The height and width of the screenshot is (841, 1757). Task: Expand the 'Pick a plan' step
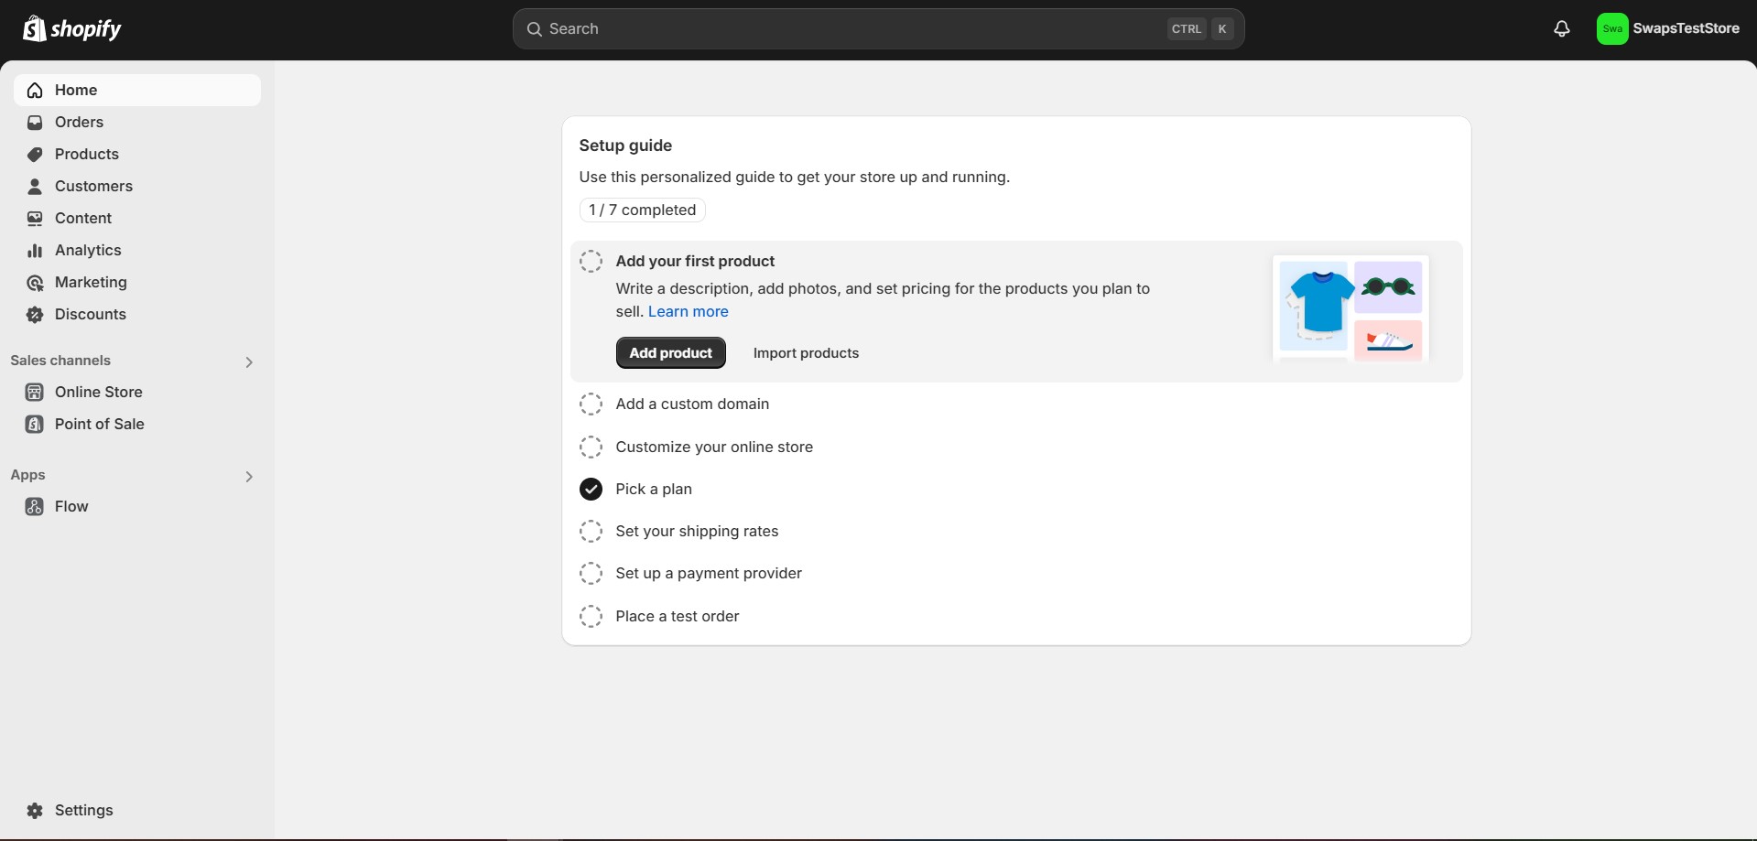pos(654,489)
